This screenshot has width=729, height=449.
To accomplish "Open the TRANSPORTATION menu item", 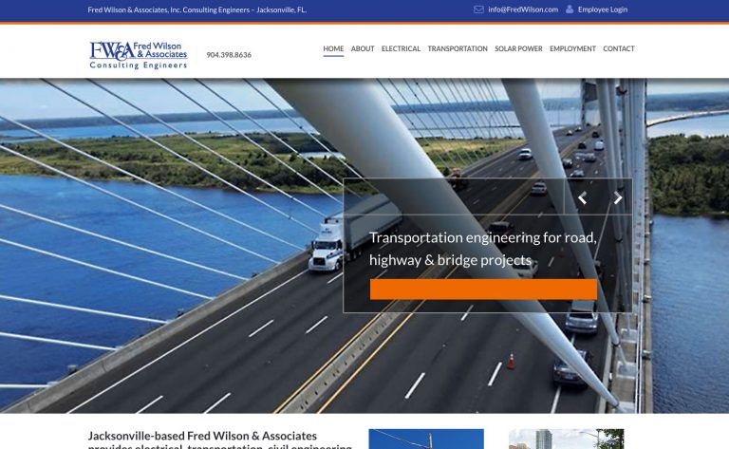I will click(458, 48).
